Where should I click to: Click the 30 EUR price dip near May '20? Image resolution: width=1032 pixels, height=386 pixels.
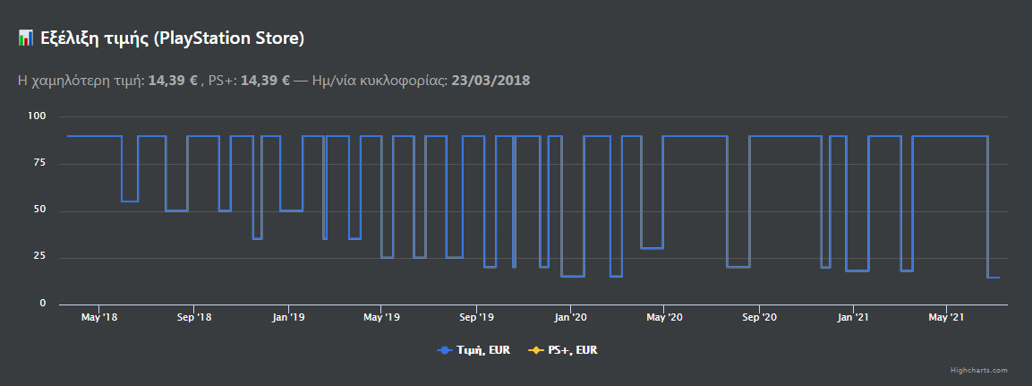click(652, 248)
